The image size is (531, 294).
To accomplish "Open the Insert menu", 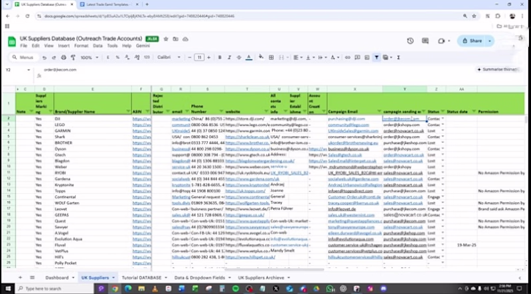I will point(64,46).
